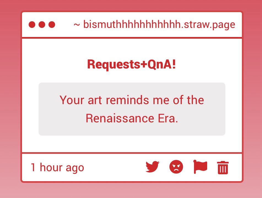Click the divider line above the footer
The height and width of the screenshot is (198, 262).
pos(132,153)
